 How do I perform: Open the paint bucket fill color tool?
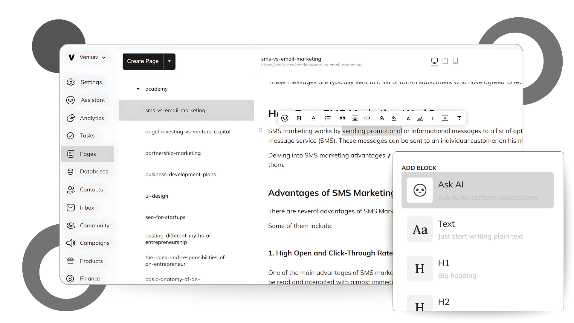click(x=394, y=118)
